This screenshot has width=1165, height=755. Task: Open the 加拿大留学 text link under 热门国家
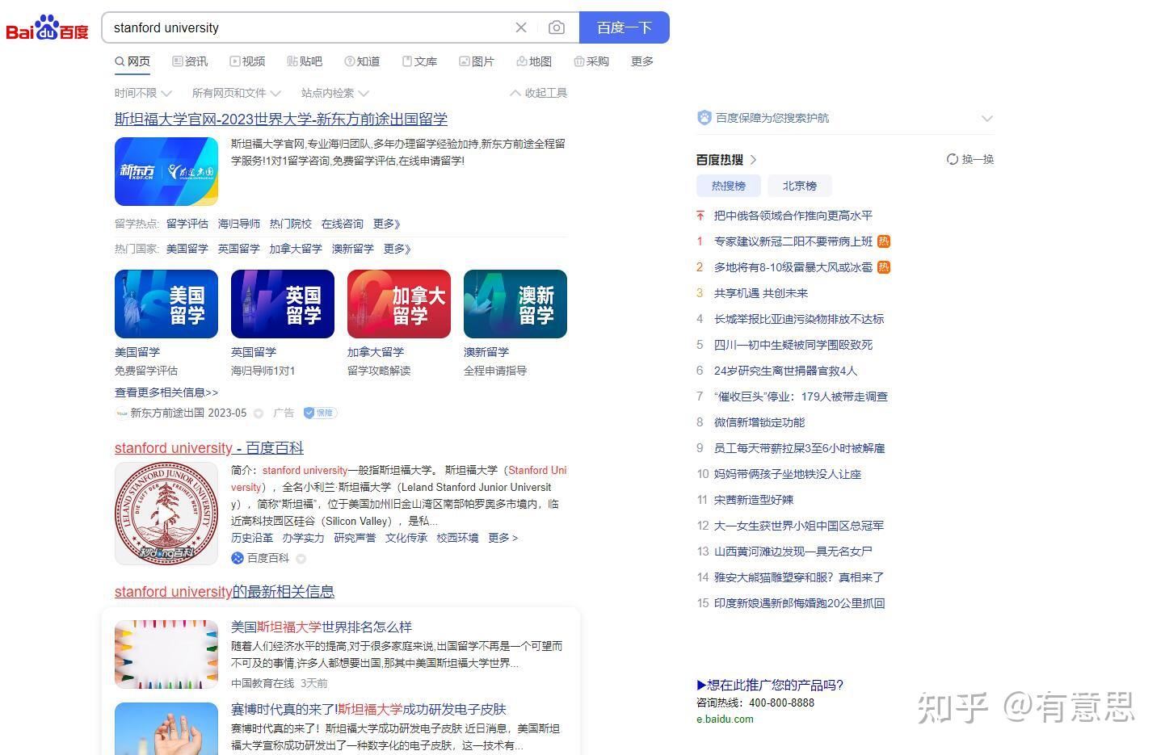(296, 249)
